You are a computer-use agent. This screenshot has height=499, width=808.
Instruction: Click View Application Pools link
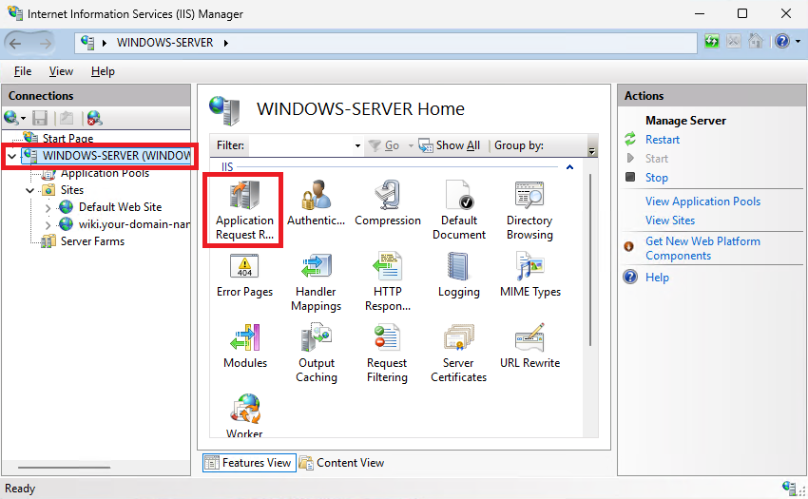pos(702,202)
